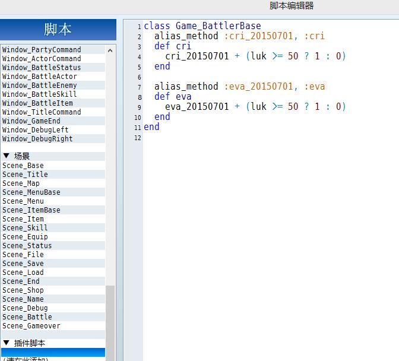The height and width of the screenshot is (361, 399).
Task: Select the 场景 section header
Action: (53, 156)
